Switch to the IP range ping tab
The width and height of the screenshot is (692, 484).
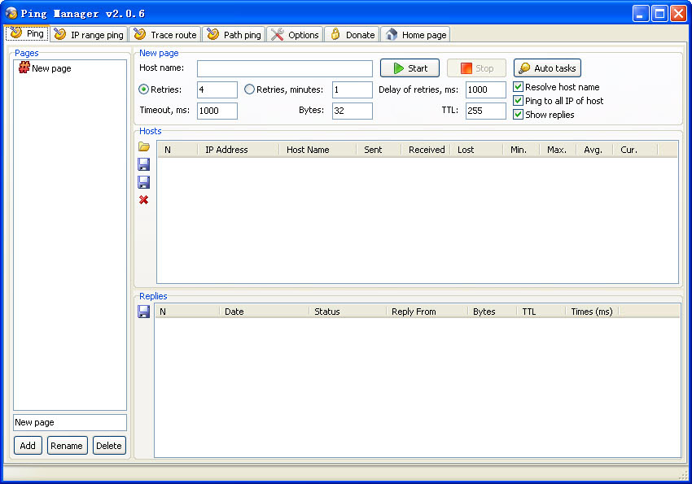click(x=89, y=35)
